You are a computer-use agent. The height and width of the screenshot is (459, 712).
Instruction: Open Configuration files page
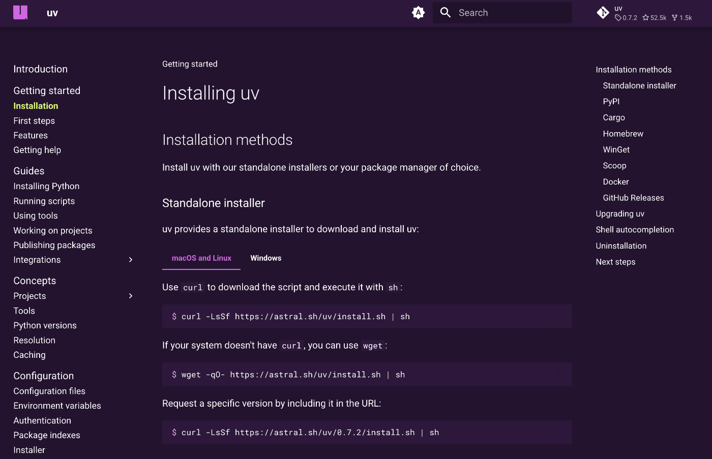pyautogui.click(x=49, y=391)
